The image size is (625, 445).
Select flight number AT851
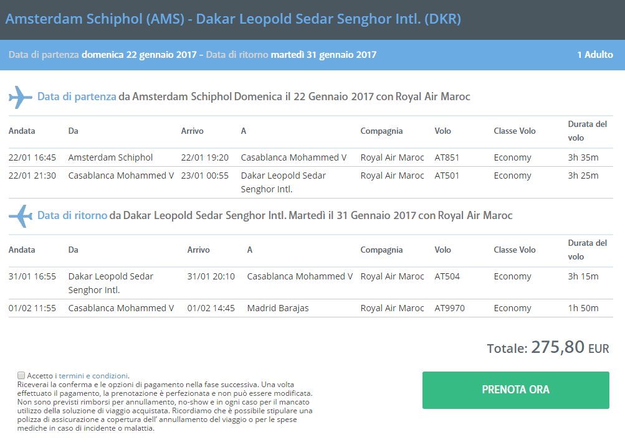coord(447,157)
